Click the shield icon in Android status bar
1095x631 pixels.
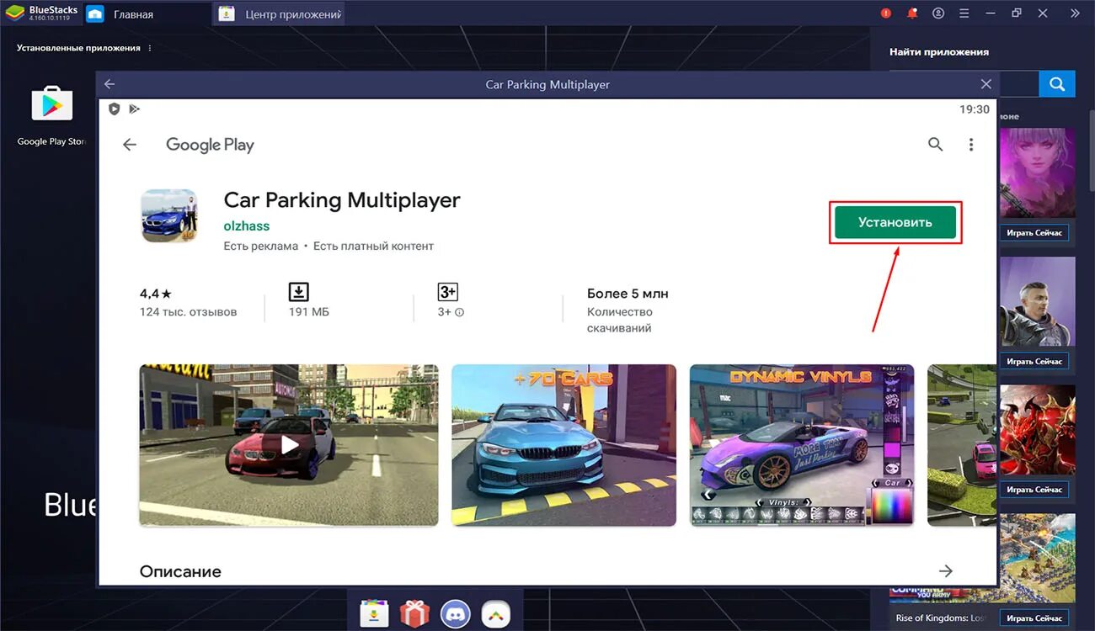point(114,109)
